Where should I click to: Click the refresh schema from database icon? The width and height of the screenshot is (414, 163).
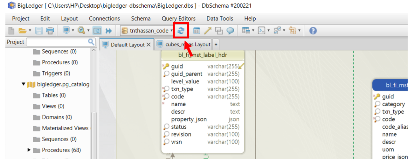tap(181, 31)
